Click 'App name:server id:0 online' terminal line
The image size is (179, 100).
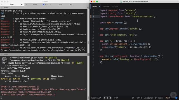click(30, 19)
